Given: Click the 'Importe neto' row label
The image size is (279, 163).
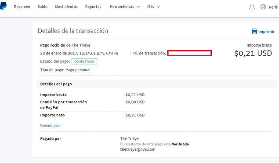Looking at the screenshot, I should pos(52,115).
